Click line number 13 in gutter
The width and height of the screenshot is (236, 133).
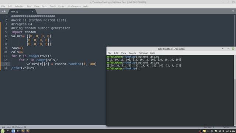5,64
